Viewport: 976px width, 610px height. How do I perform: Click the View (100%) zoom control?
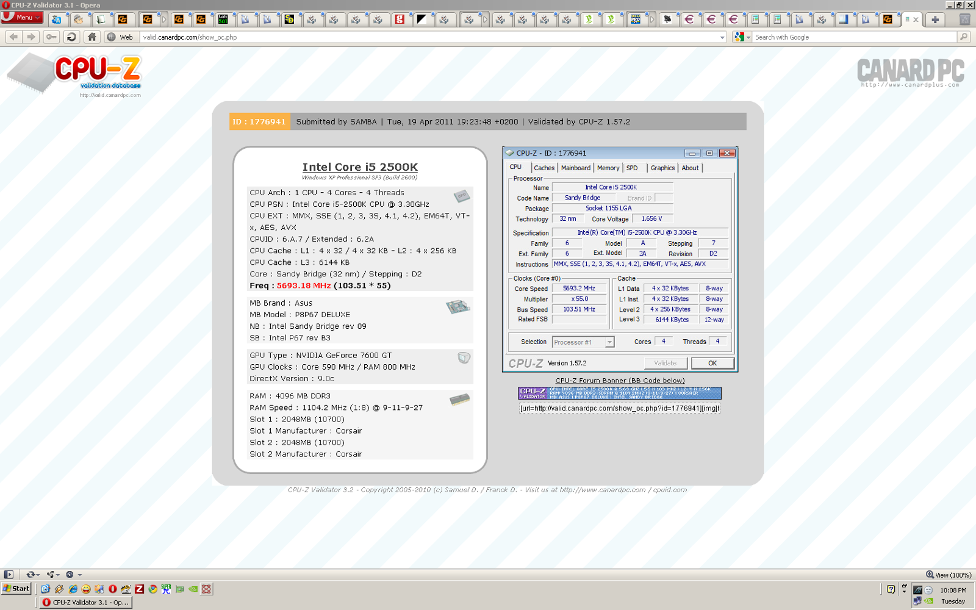pos(949,575)
